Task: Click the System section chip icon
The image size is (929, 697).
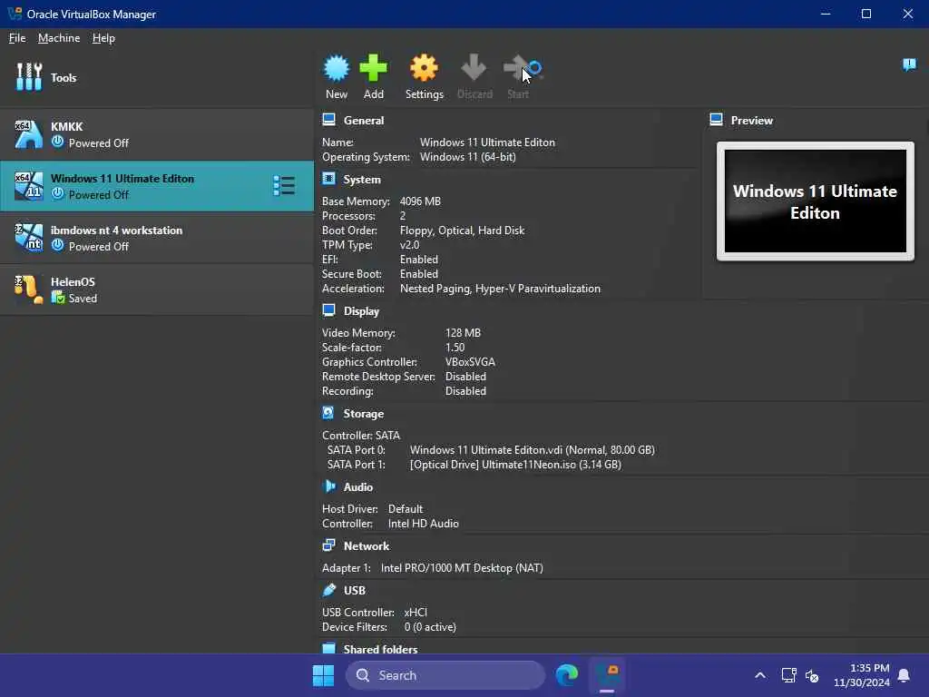Action: point(328,179)
